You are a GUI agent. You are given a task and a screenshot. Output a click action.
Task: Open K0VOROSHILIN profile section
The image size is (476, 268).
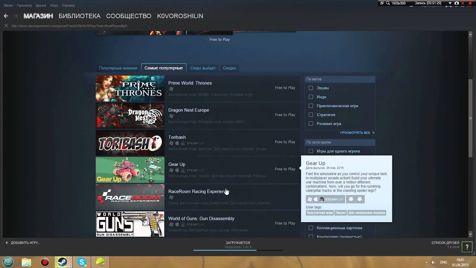(x=180, y=16)
